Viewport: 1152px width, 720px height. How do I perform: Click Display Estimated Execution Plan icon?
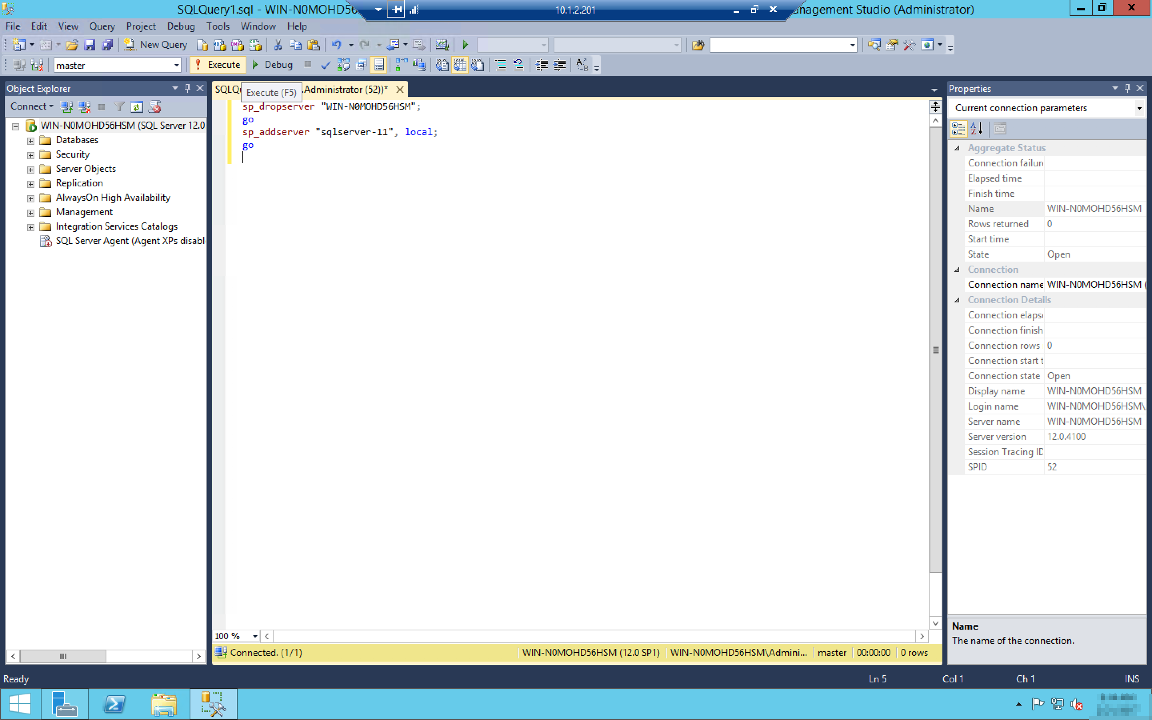pyautogui.click(x=343, y=65)
